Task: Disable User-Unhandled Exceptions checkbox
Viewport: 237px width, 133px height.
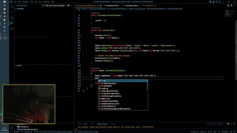Action: point(18,129)
